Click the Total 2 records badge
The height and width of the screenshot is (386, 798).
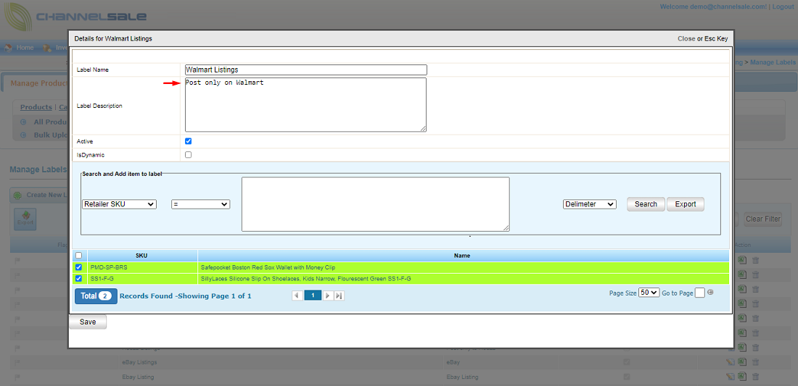pyautogui.click(x=96, y=296)
